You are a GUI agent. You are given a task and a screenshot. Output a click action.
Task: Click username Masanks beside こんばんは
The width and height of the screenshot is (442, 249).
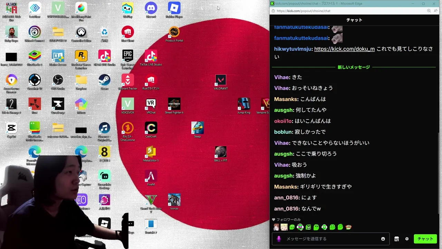pos(286,99)
